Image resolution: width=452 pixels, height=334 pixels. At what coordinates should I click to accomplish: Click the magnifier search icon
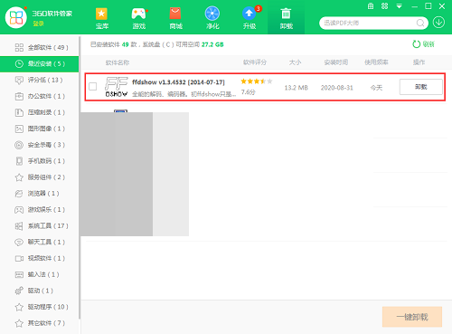(x=420, y=23)
